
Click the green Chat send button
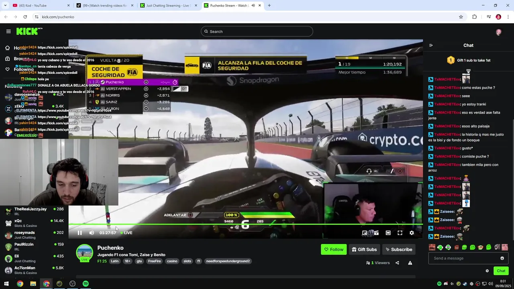point(501,271)
